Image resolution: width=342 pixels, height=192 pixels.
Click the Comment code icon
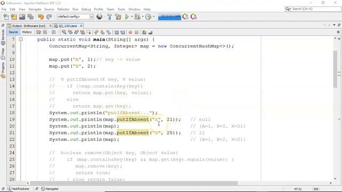point(144,32)
